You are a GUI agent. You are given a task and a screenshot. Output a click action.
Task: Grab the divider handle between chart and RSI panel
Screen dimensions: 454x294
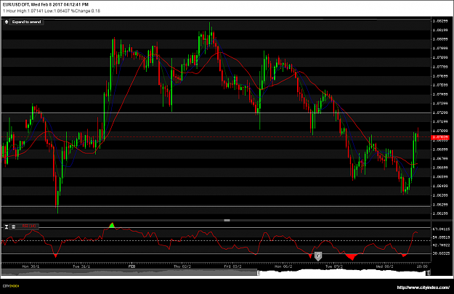point(227,221)
